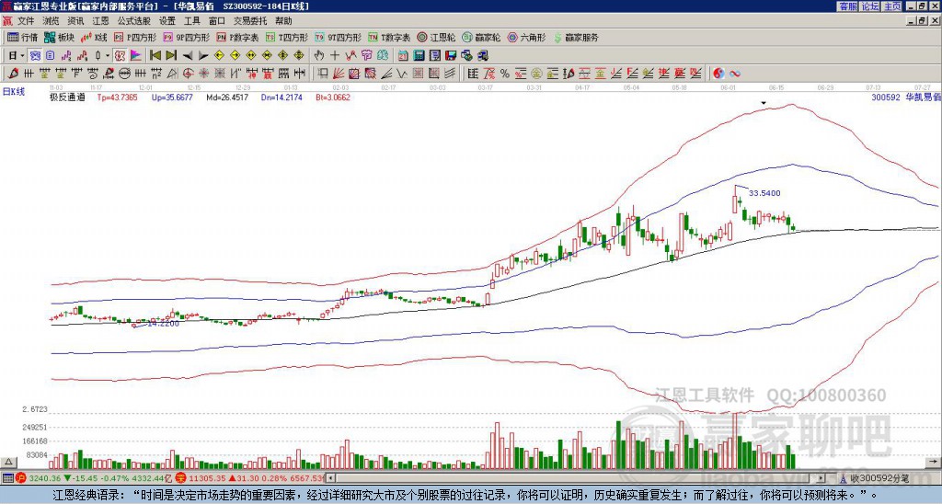Open the 帮助 menu
The width and height of the screenshot is (942, 504).
click(283, 21)
